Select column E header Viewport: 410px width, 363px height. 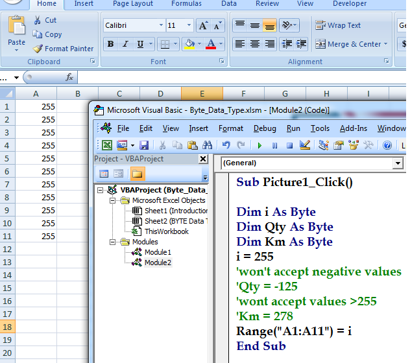tap(202, 93)
